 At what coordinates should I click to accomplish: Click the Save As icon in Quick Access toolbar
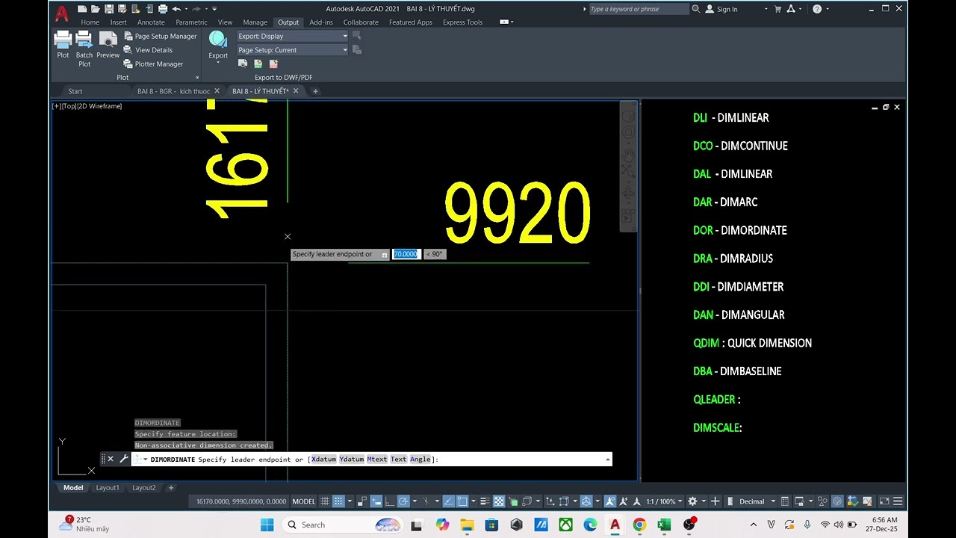pyautogui.click(x=122, y=9)
